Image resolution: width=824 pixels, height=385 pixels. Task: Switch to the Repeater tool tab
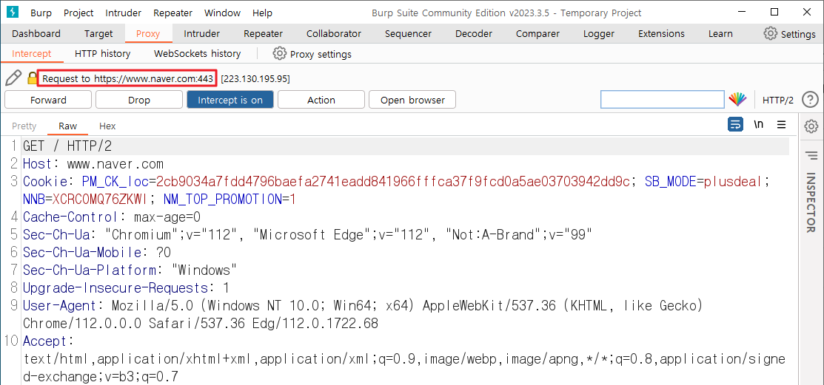[x=264, y=33]
